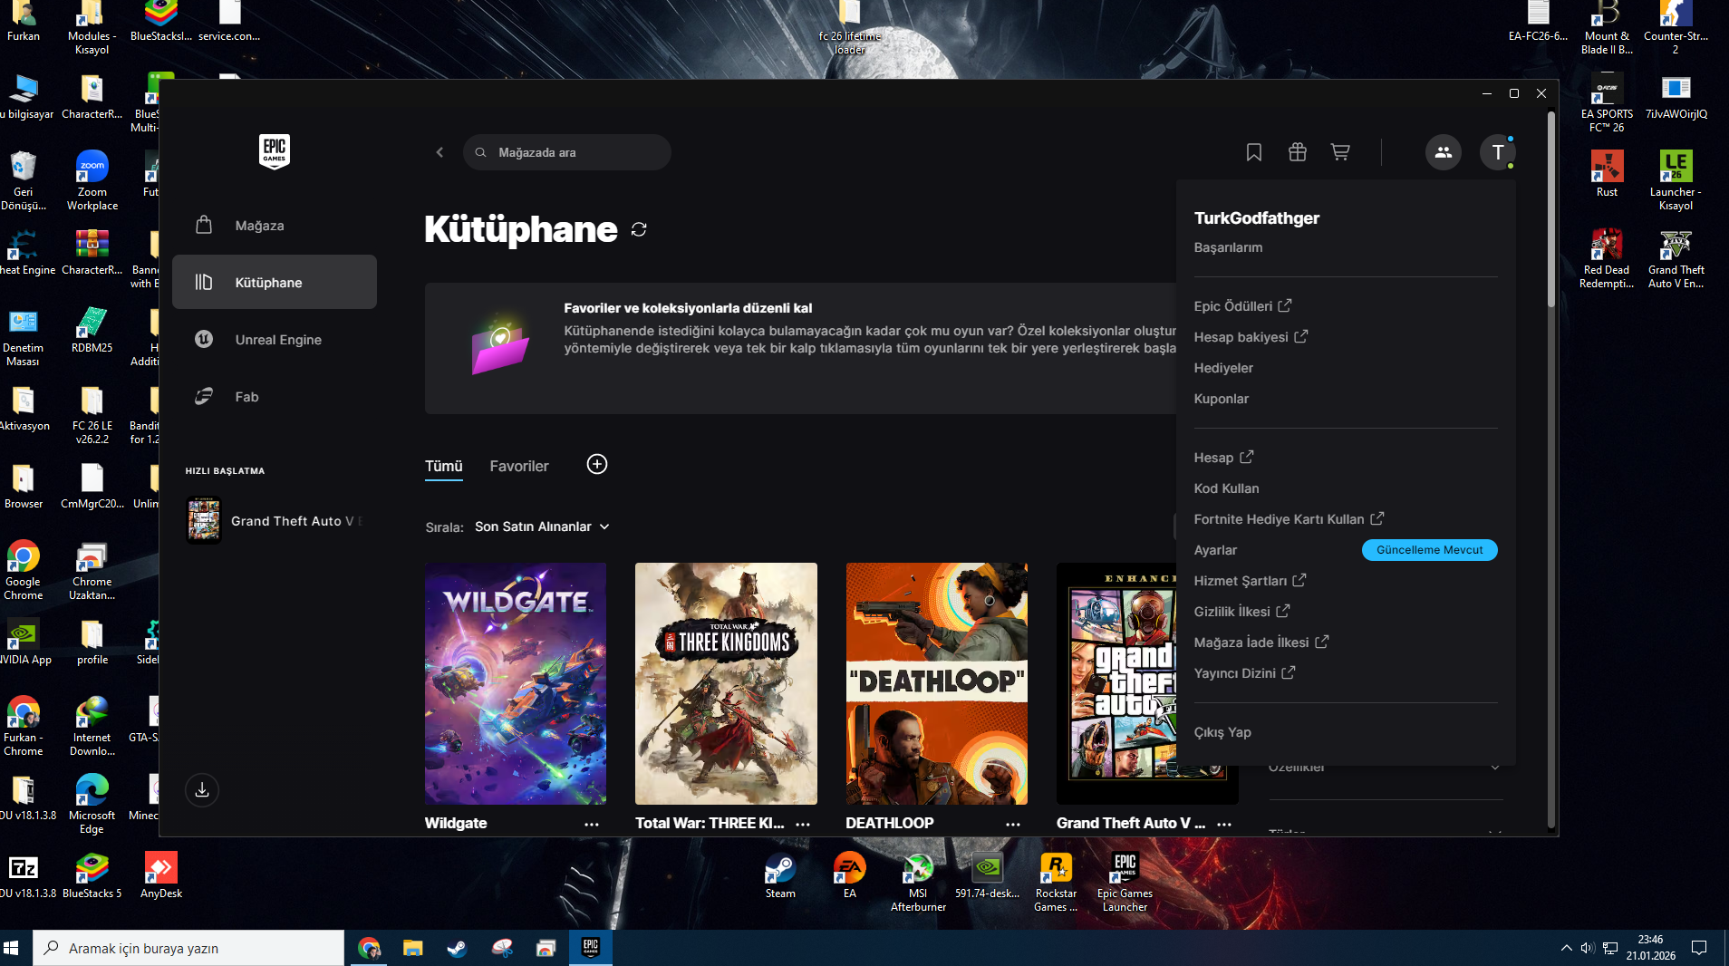The image size is (1729, 966).
Task: Add a new collection with plus icon
Action: pyautogui.click(x=597, y=464)
